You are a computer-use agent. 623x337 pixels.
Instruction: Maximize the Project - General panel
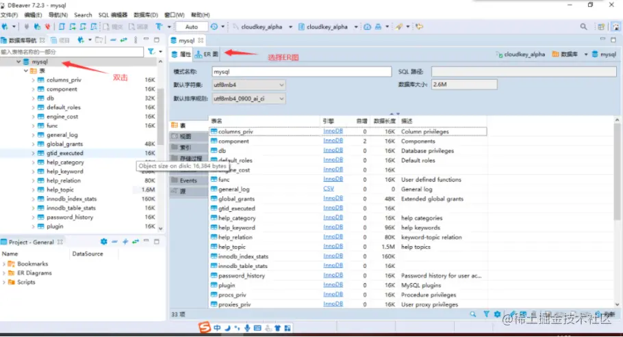[x=157, y=241]
